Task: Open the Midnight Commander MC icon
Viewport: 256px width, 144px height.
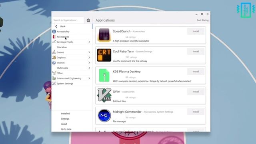Action: (x=104, y=116)
